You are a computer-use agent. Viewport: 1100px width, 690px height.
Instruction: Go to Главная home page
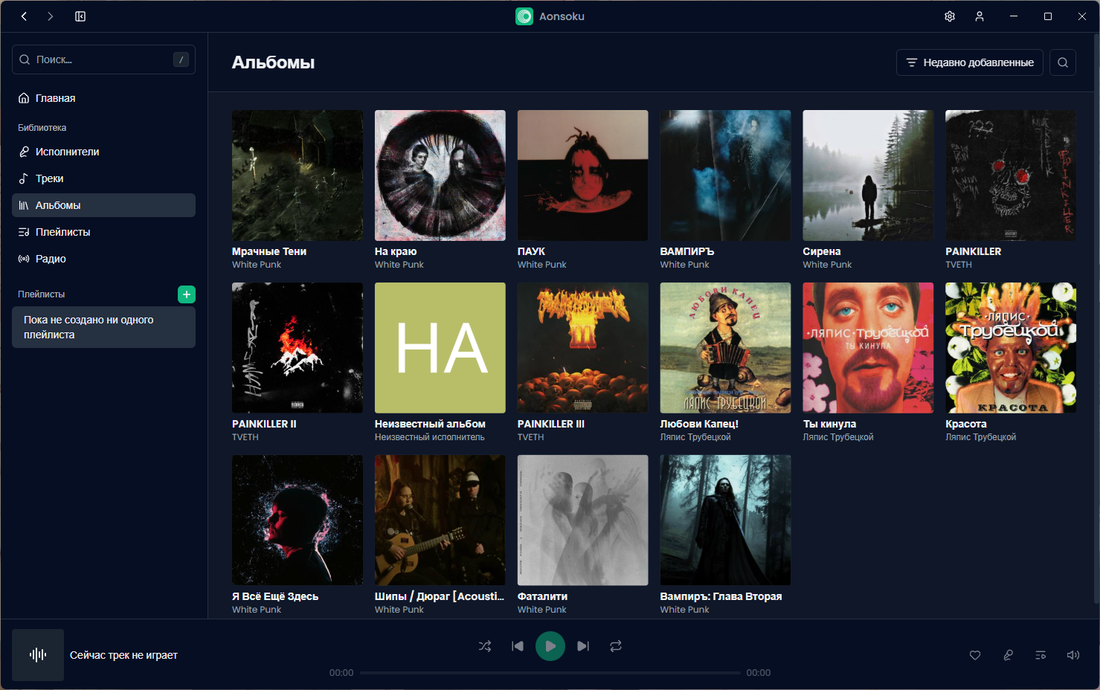[55, 98]
